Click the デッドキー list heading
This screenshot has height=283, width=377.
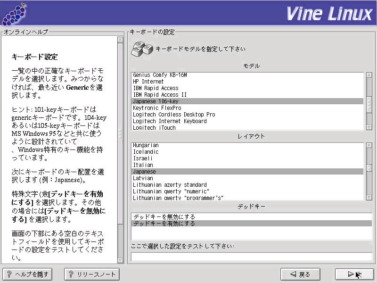252,207
